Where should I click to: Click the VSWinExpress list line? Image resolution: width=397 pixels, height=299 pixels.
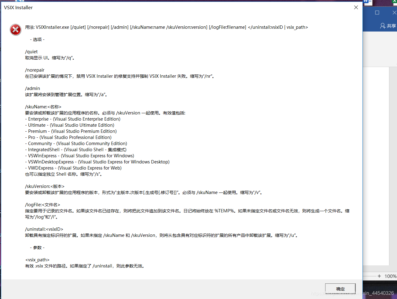(79, 156)
